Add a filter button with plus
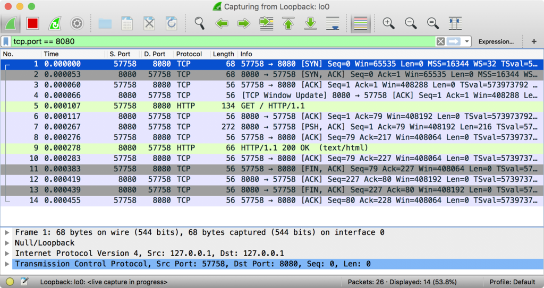Viewport: 544px width, 288px height. click(x=534, y=41)
